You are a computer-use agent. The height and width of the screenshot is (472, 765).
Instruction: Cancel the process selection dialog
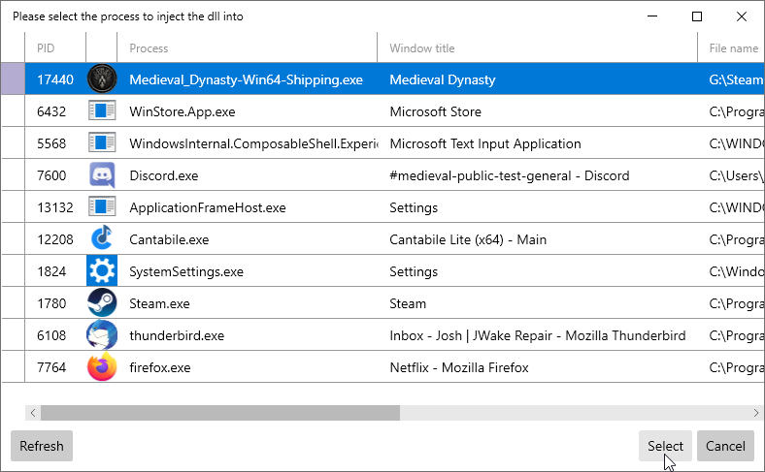point(725,446)
